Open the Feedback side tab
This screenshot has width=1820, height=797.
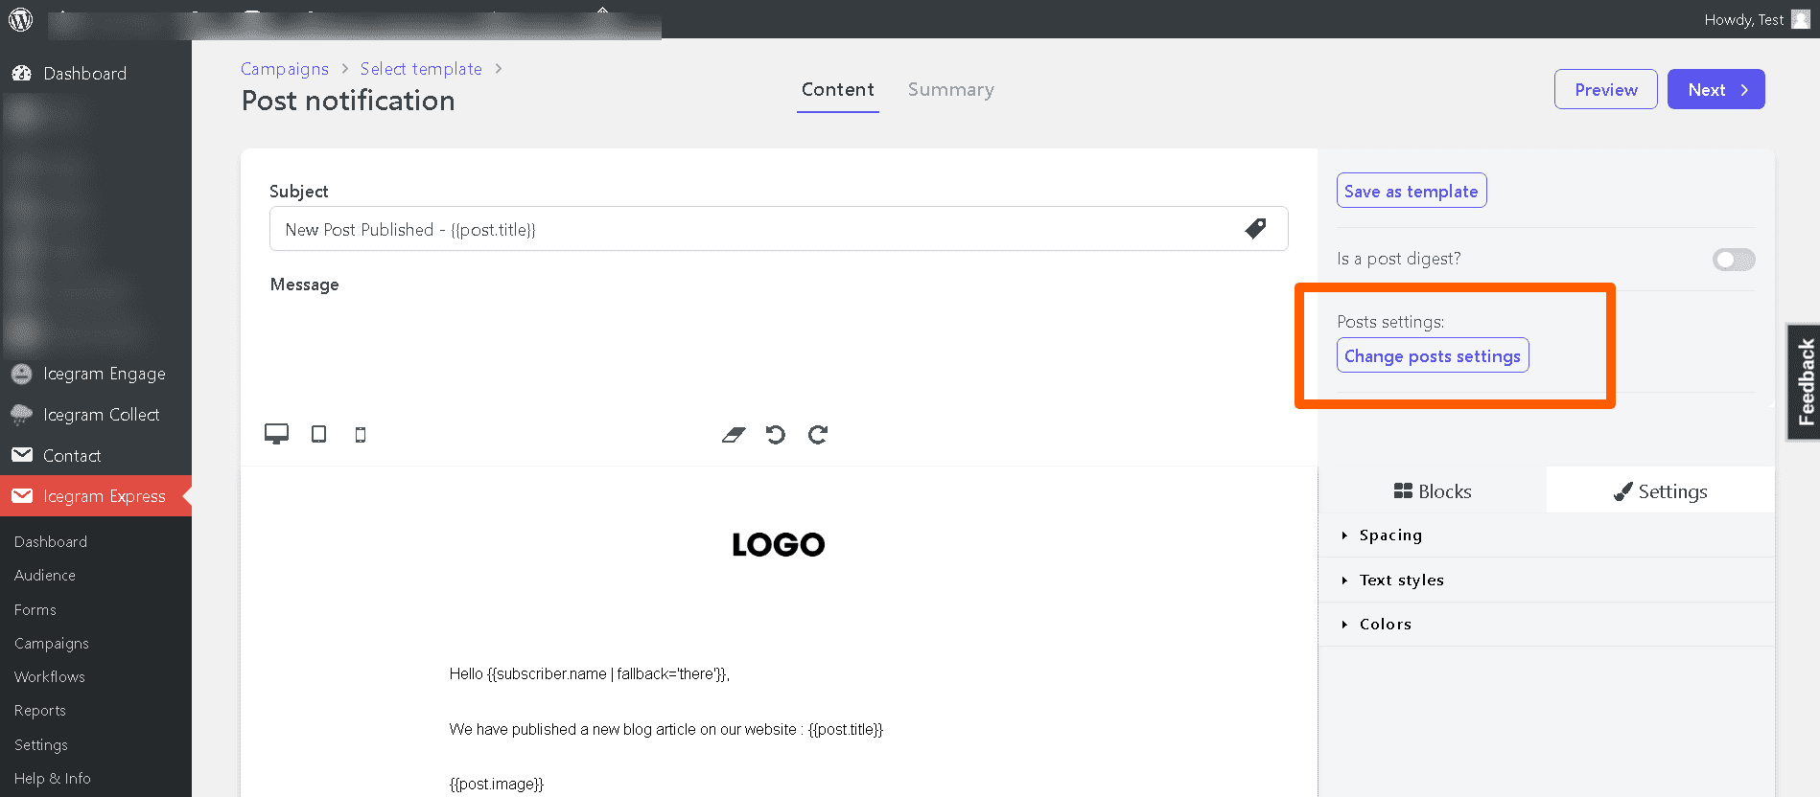(1805, 381)
